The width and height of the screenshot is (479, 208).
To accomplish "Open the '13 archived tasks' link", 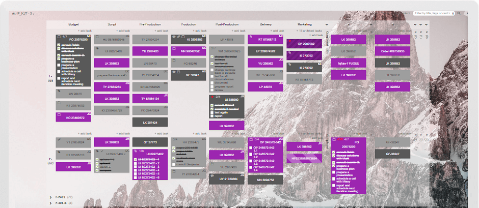I will (x=309, y=31).
